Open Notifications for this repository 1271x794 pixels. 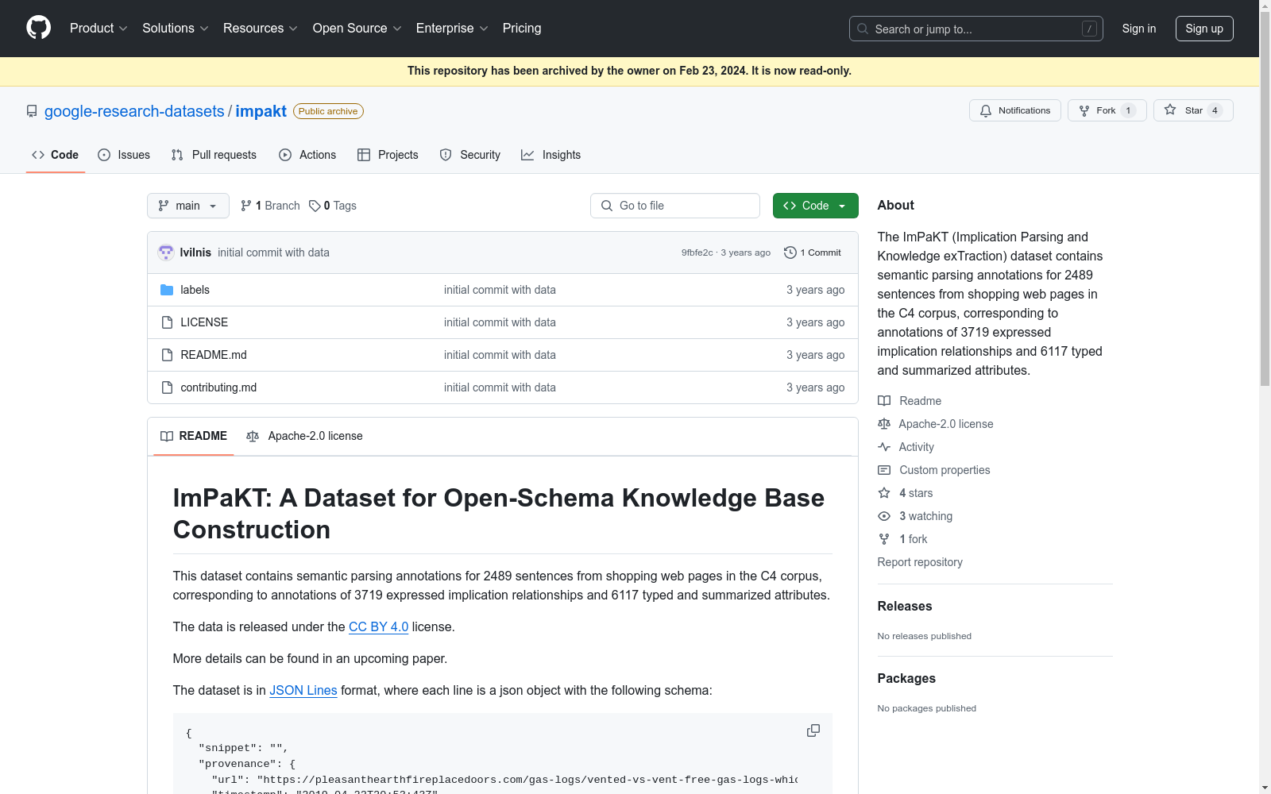(1015, 110)
